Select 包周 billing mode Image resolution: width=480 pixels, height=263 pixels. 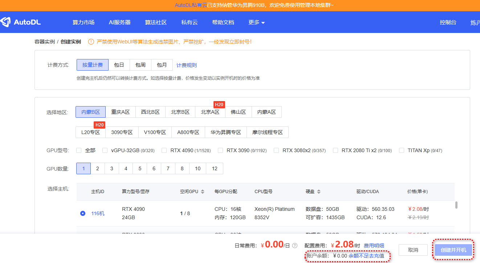click(141, 65)
